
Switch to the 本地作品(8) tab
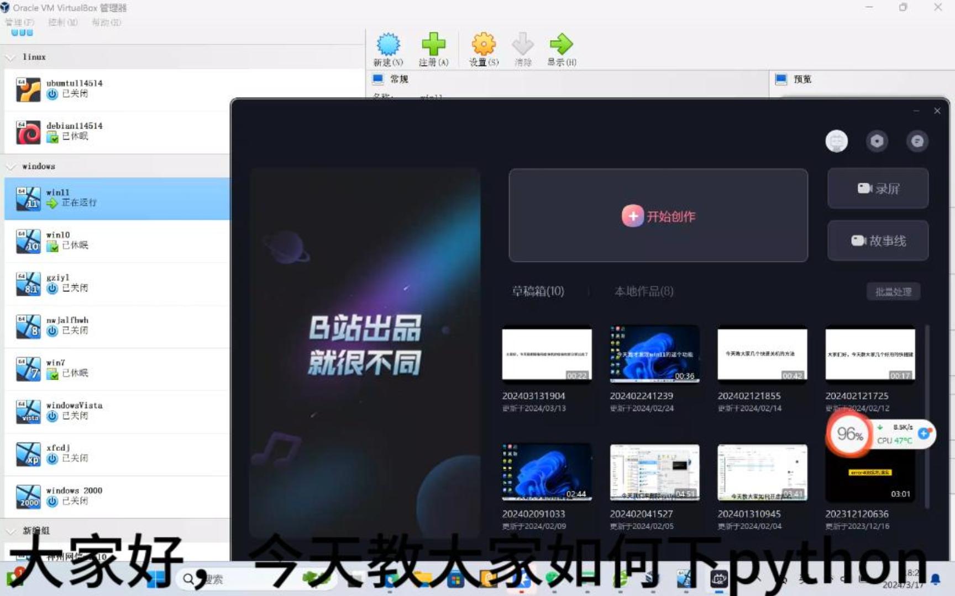[x=643, y=291]
